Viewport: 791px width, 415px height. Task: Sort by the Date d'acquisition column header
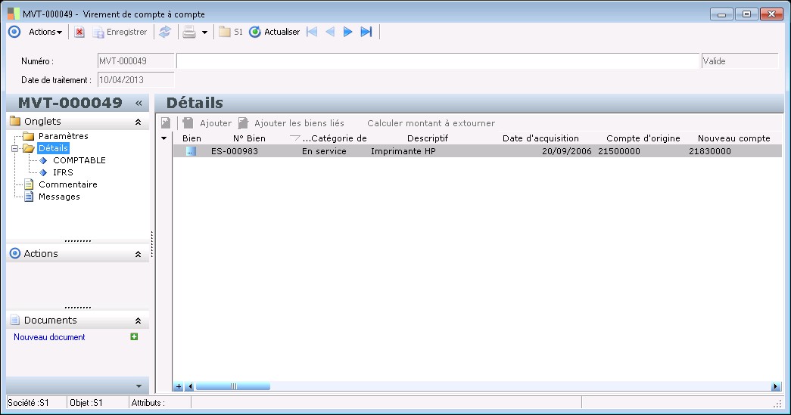[x=540, y=138]
